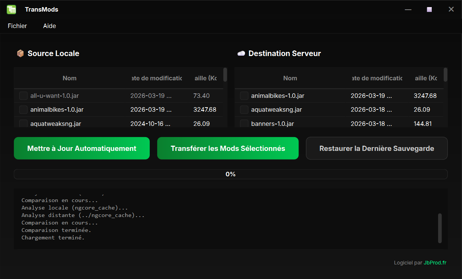Image resolution: width=462 pixels, height=279 pixels.
Task: Select animalbikes-1.0.jar file name in Source Locale
Action: 57,109
